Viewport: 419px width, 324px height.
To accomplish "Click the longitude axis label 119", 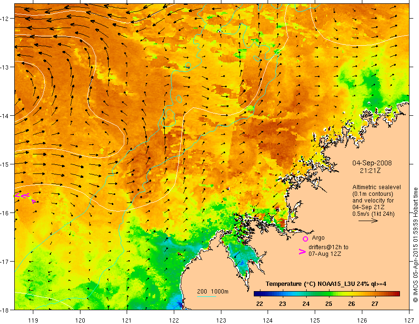I will (x=33, y=320).
